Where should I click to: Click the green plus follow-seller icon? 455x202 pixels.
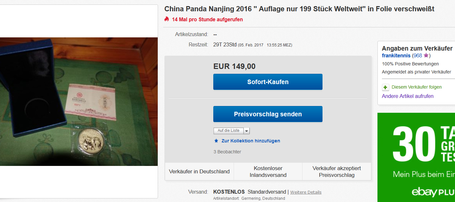click(x=386, y=87)
